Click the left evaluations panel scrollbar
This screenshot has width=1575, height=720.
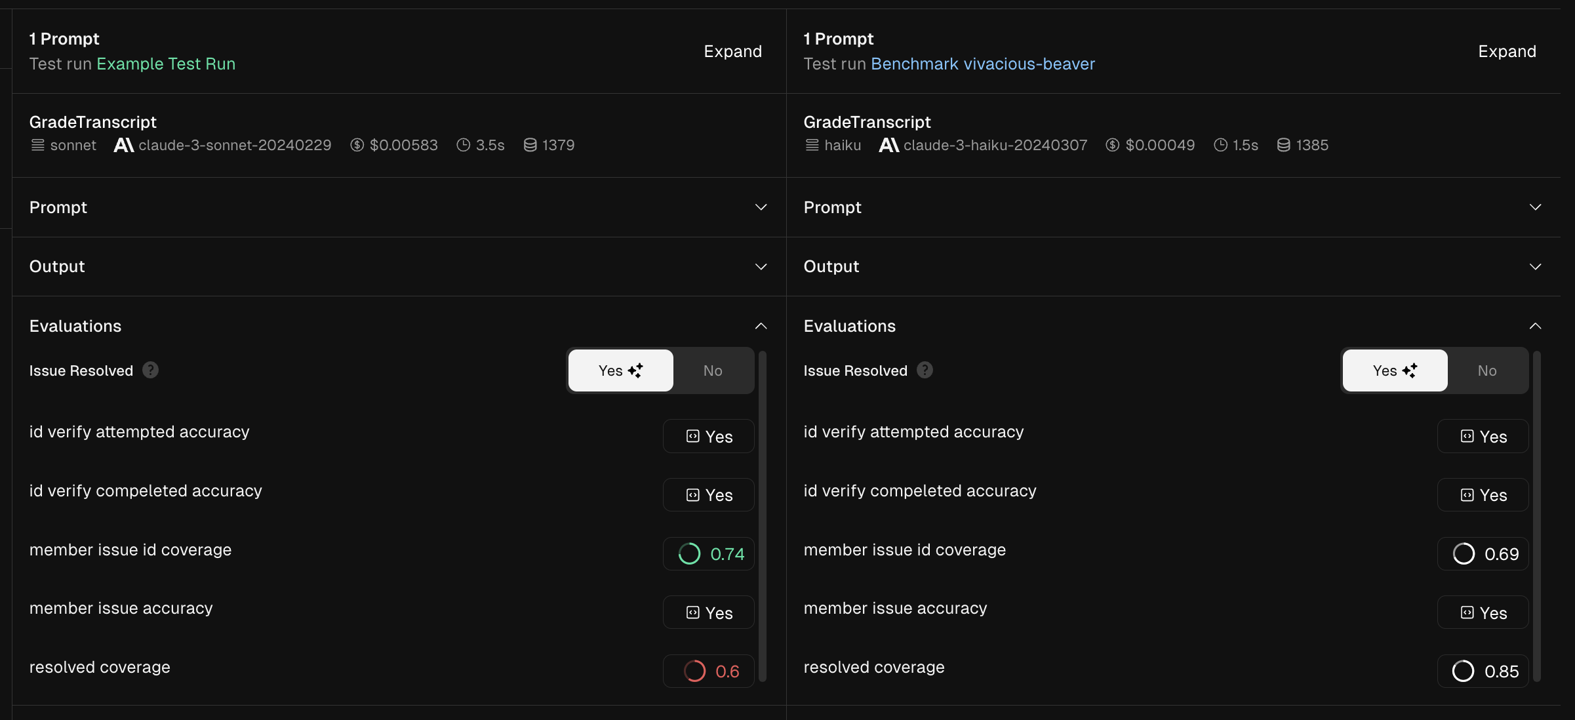762,515
